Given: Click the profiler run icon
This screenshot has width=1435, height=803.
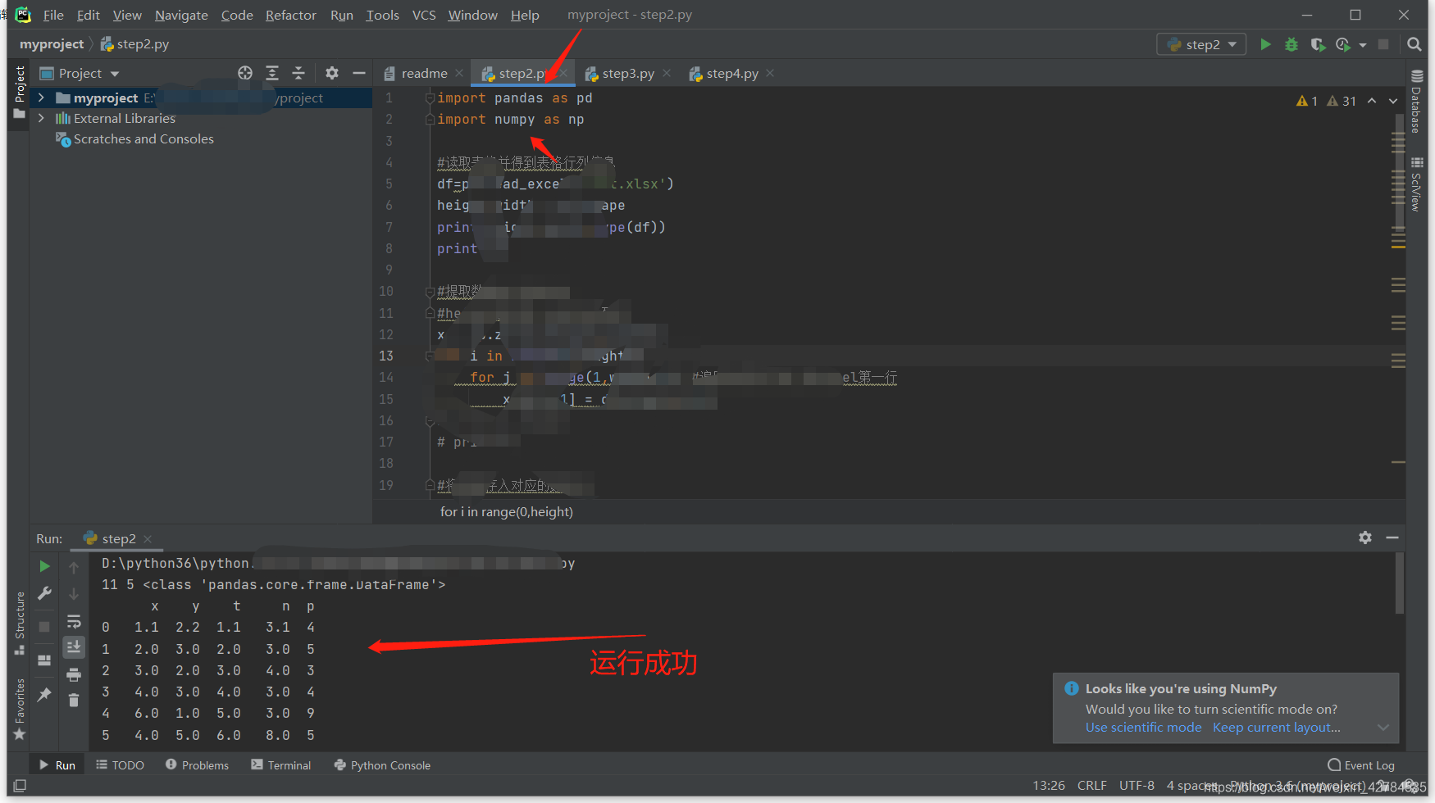Looking at the screenshot, I should [1343, 44].
